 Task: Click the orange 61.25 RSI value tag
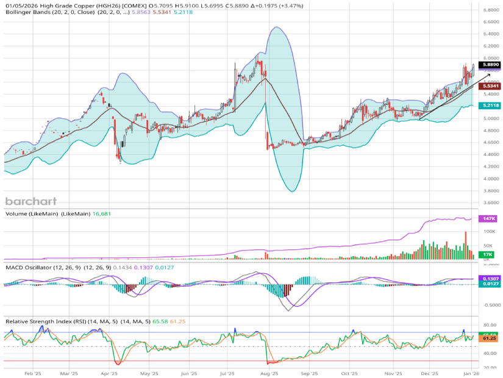[x=491, y=338]
